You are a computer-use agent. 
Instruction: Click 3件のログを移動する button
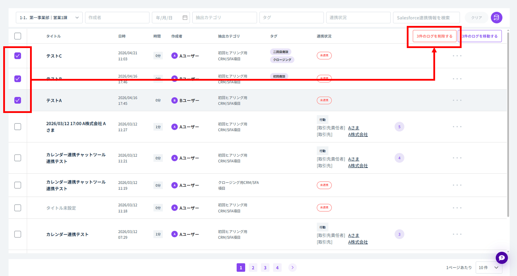[480, 36]
